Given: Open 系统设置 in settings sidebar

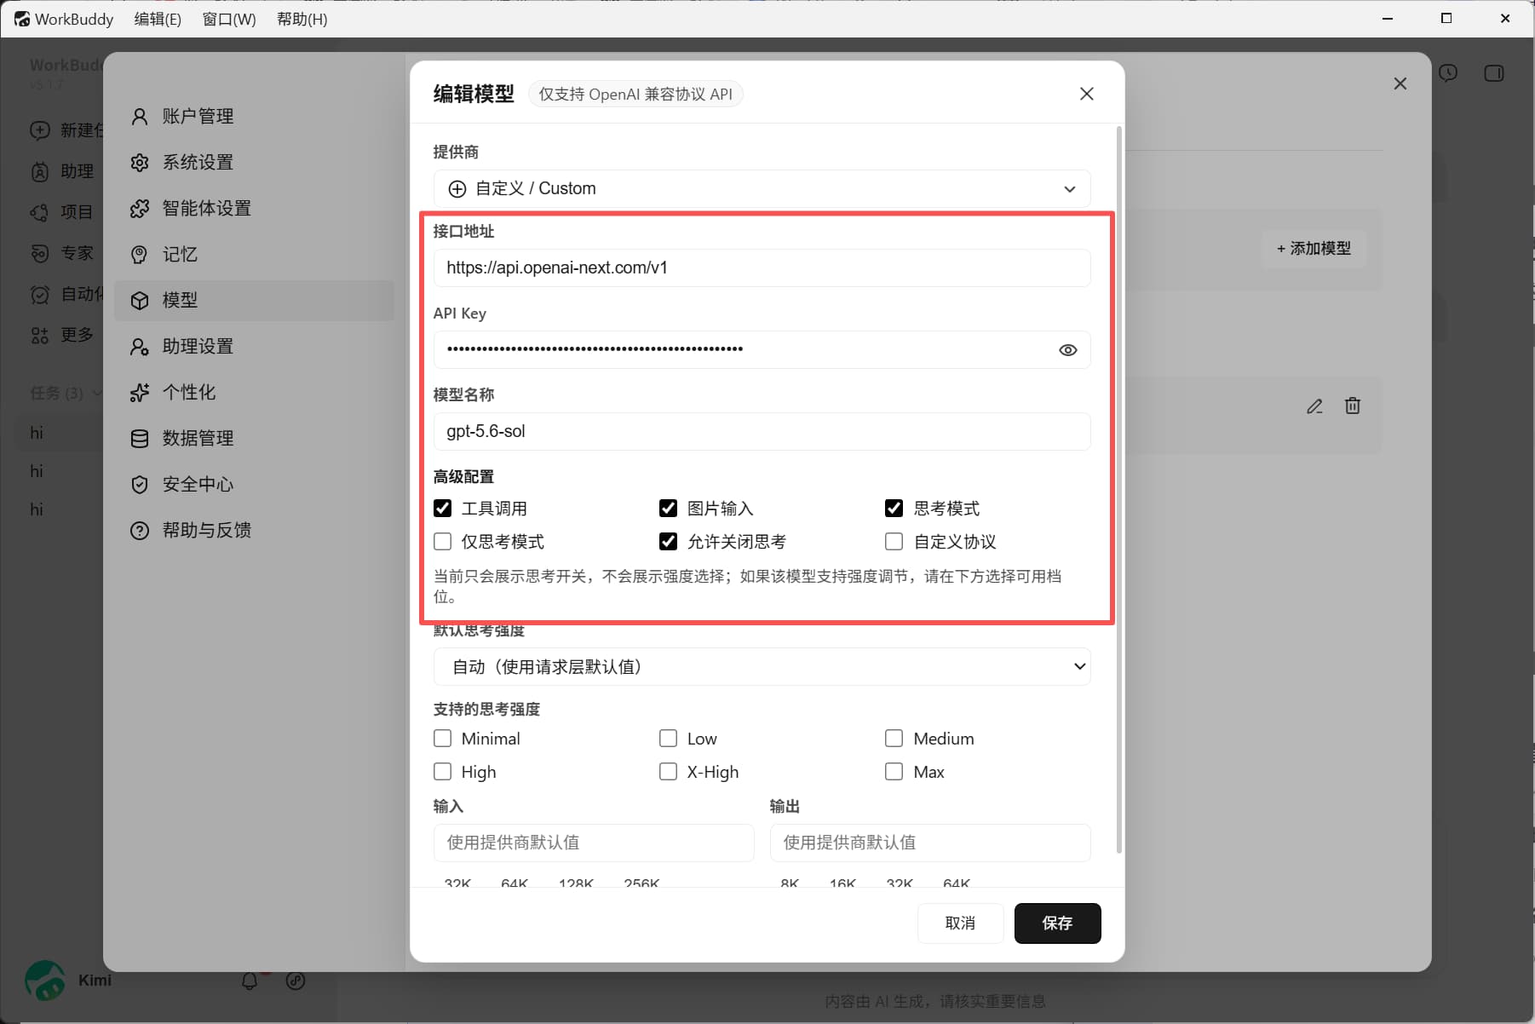Looking at the screenshot, I should click(x=254, y=162).
